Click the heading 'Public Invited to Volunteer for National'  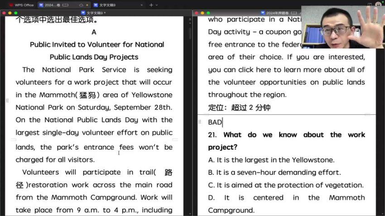[97, 45]
